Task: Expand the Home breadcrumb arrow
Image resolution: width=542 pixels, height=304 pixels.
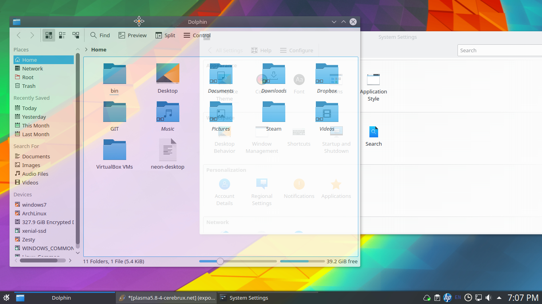Action: tap(86, 49)
